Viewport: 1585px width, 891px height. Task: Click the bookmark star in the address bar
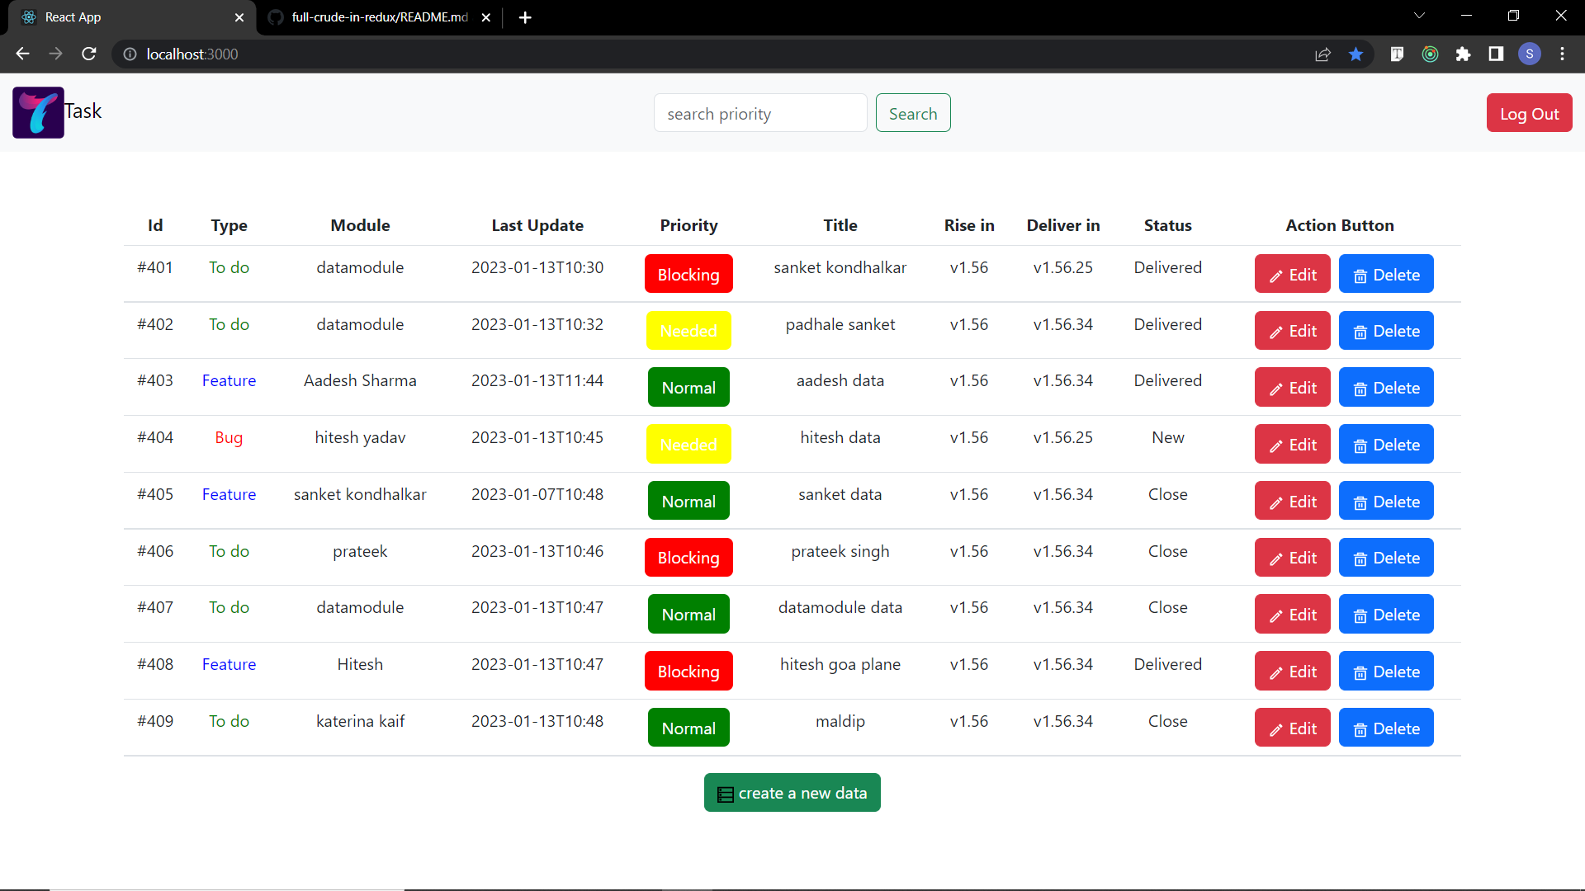coord(1355,54)
